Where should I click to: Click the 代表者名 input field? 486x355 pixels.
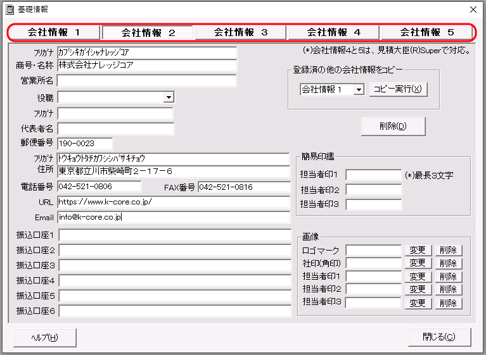(x=116, y=128)
